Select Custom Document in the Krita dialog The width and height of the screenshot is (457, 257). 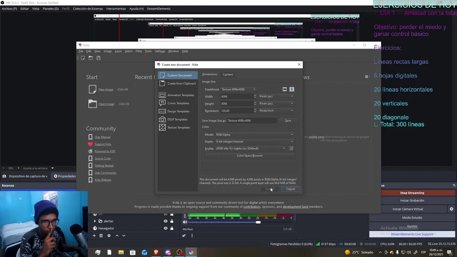coord(178,75)
